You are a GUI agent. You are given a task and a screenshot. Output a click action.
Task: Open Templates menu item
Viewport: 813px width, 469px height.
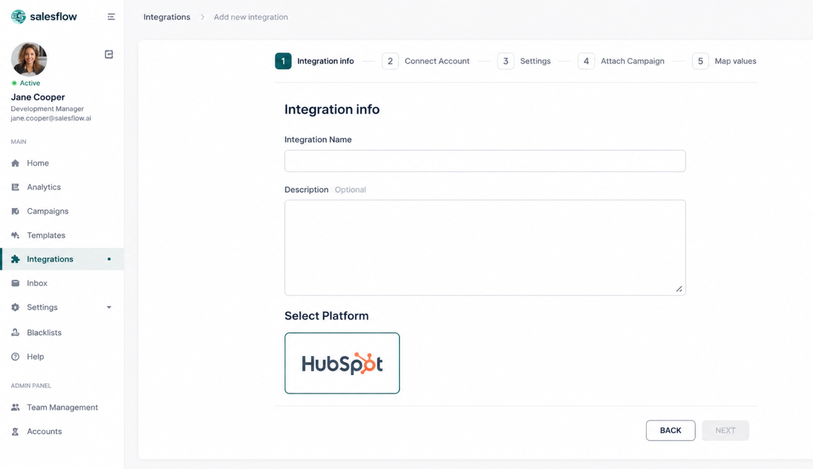pyautogui.click(x=62, y=235)
